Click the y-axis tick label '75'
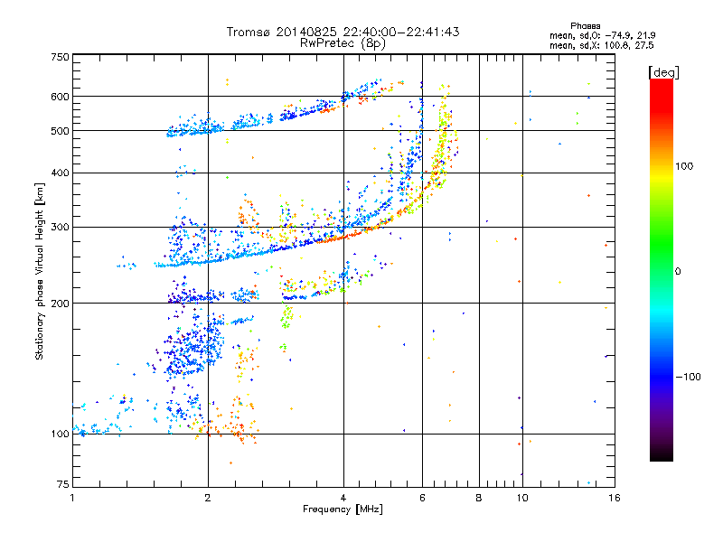 click(63, 484)
